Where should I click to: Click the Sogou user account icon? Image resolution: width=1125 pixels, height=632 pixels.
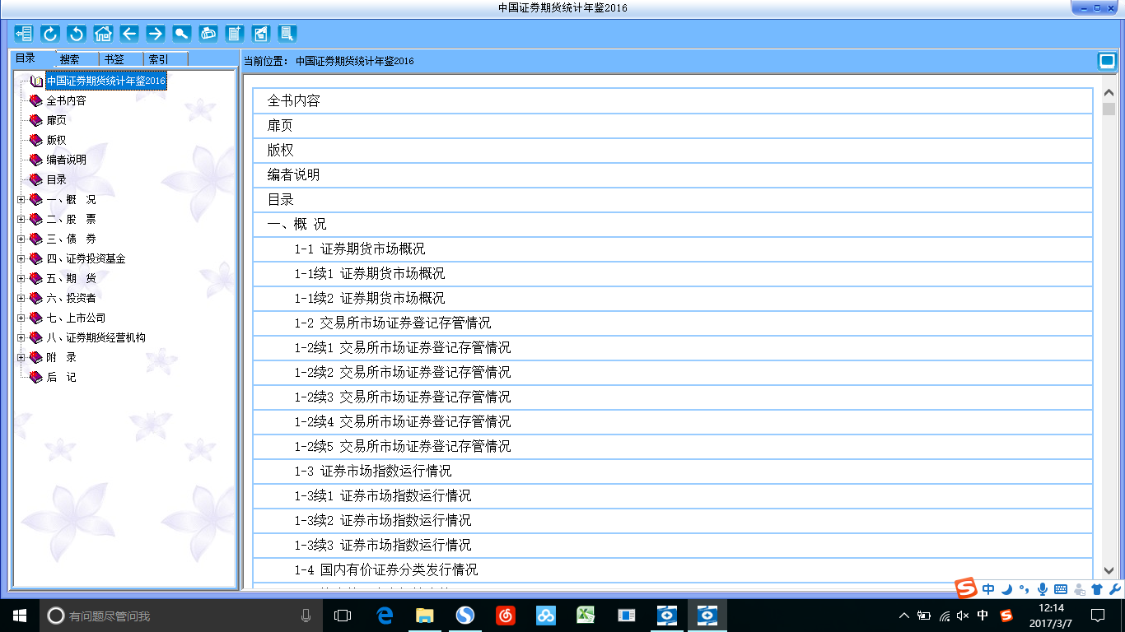pos(1079,589)
